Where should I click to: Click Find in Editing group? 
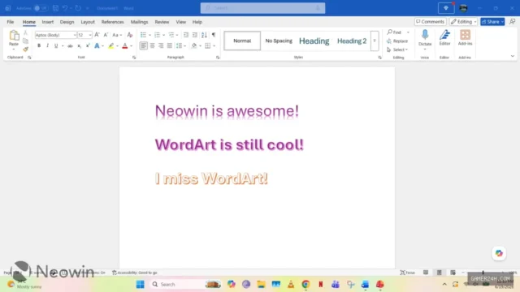point(394,32)
